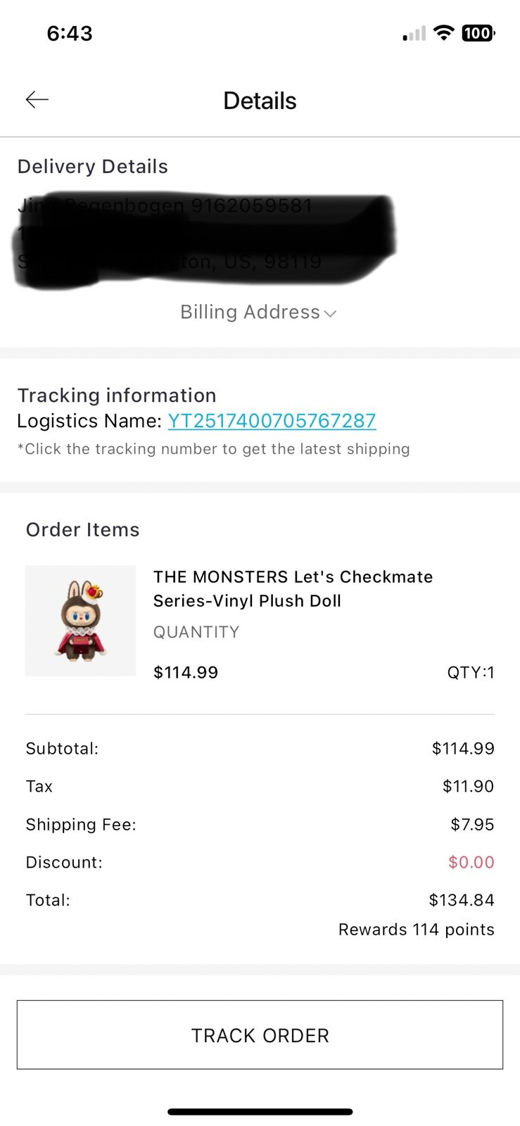The width and height of the screenshot is (520, 1126).
Task: Open tracking number YT2517400705767287 link
Action: [x=272, y=421]
